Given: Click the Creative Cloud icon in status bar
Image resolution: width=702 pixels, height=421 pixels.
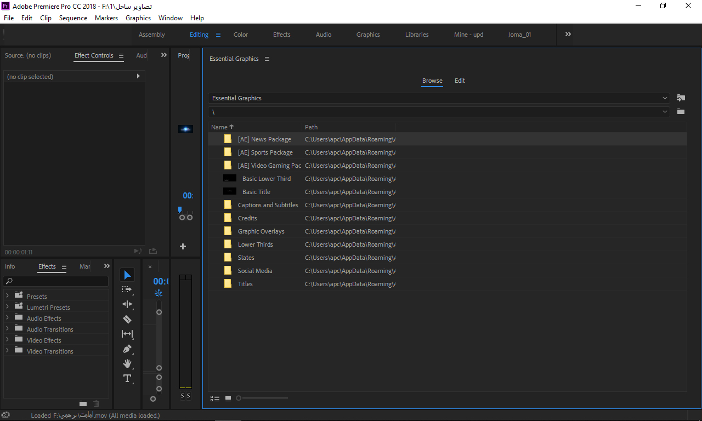Looking at the screenshot, I should pyautogui.click(x=5, y=415).
